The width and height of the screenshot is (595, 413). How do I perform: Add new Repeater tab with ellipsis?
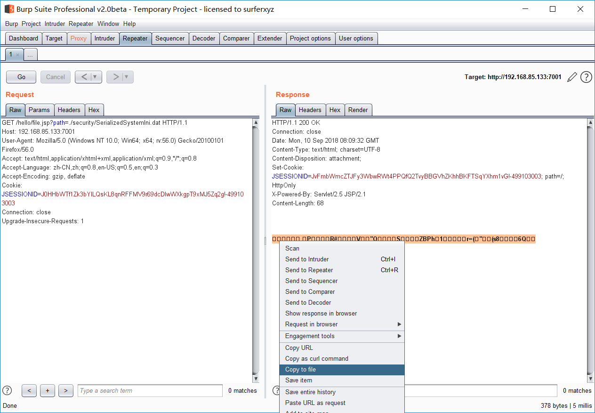coord(30,55)
